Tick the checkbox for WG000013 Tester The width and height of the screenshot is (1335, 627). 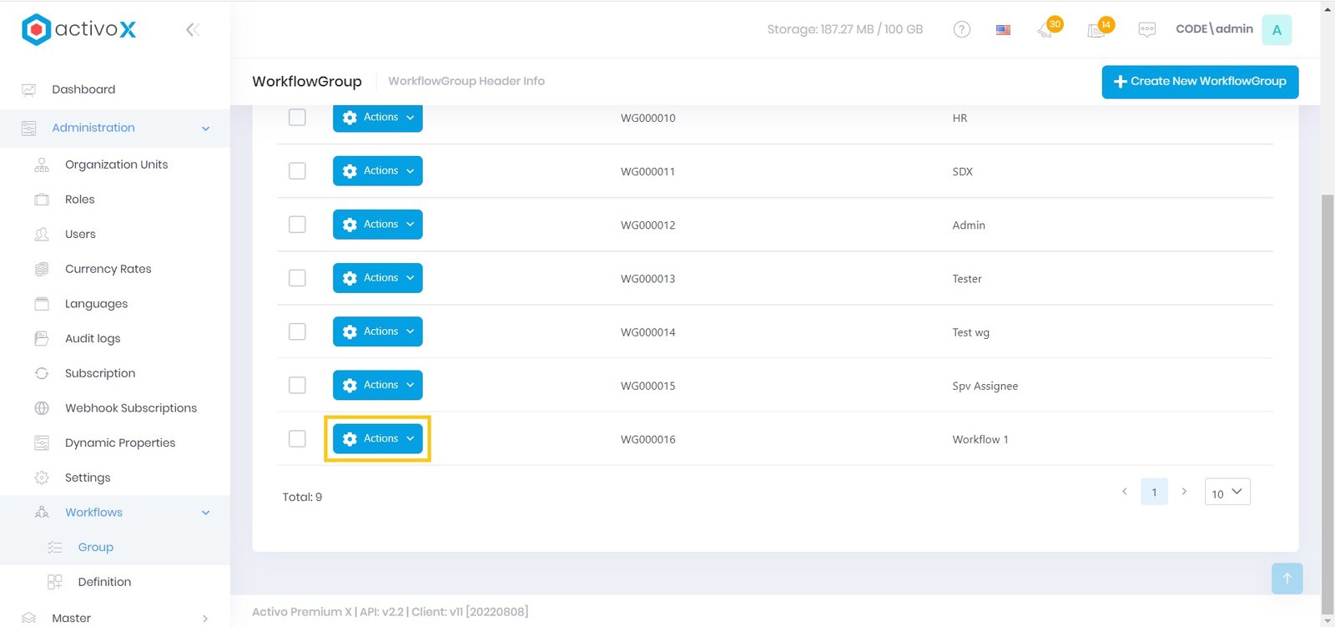click(297, 278)
